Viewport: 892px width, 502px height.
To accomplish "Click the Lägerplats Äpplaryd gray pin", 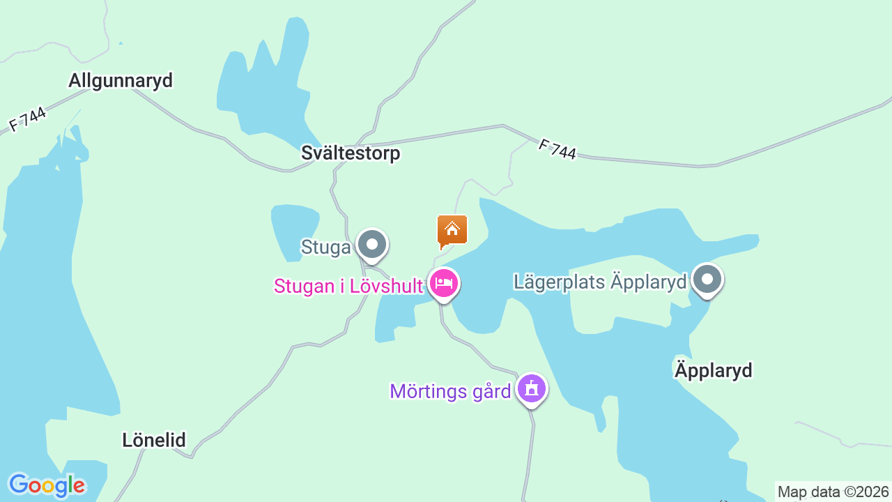I will [x=707, y=281].
